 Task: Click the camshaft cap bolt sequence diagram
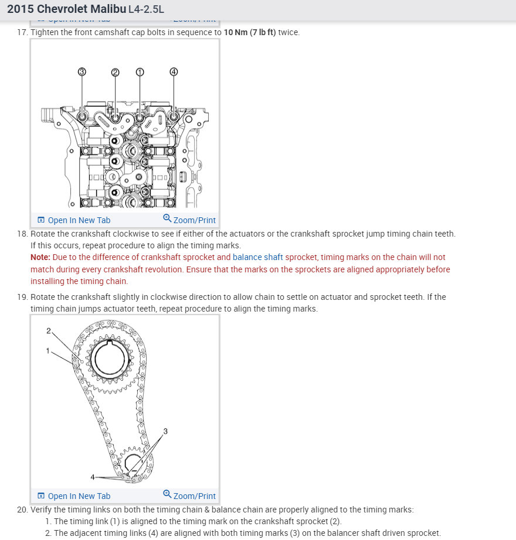125,126
